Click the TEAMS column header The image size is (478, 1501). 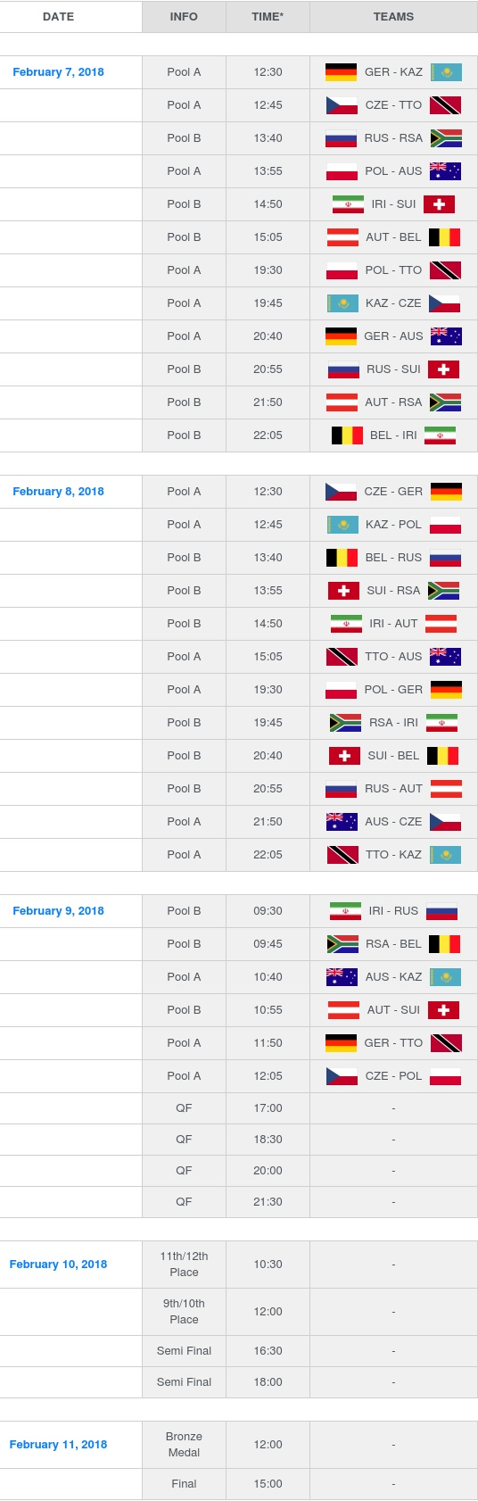coord(393,17)
